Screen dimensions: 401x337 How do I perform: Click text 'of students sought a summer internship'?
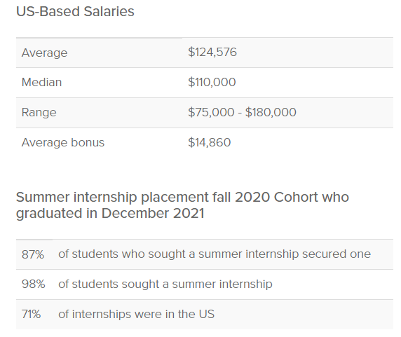coord(165,284)
